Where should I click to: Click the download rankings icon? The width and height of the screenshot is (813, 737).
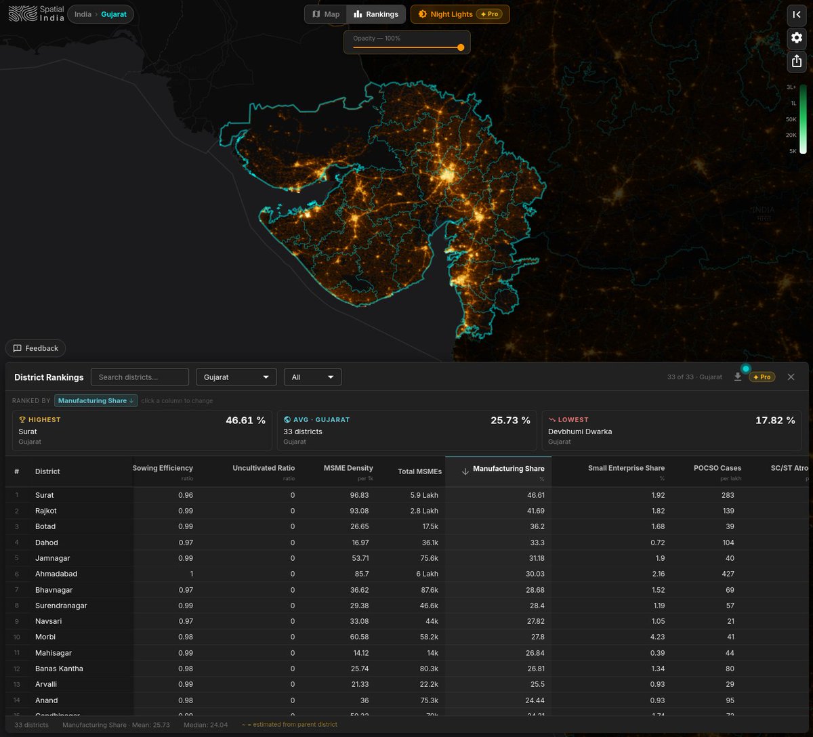click(738, 377)
